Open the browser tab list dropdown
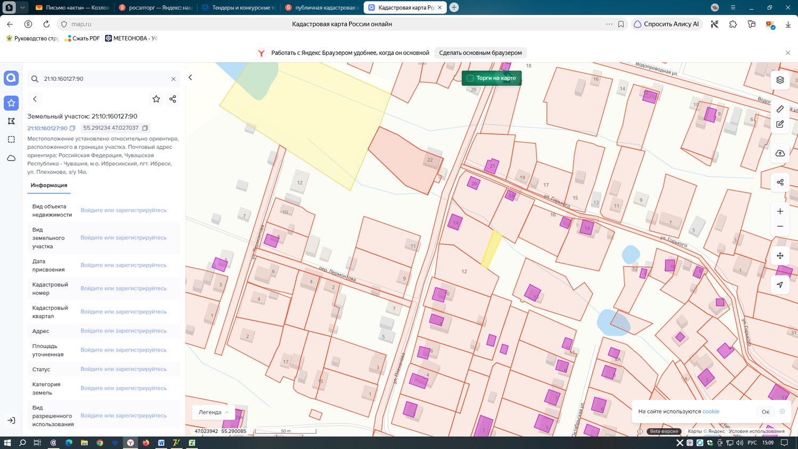798x449 pixels. (22, 7)
